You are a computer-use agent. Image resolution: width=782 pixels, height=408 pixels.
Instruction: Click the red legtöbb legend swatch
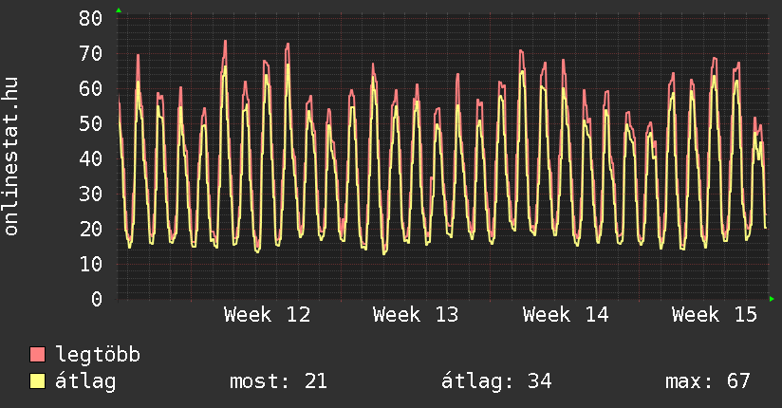38,355
